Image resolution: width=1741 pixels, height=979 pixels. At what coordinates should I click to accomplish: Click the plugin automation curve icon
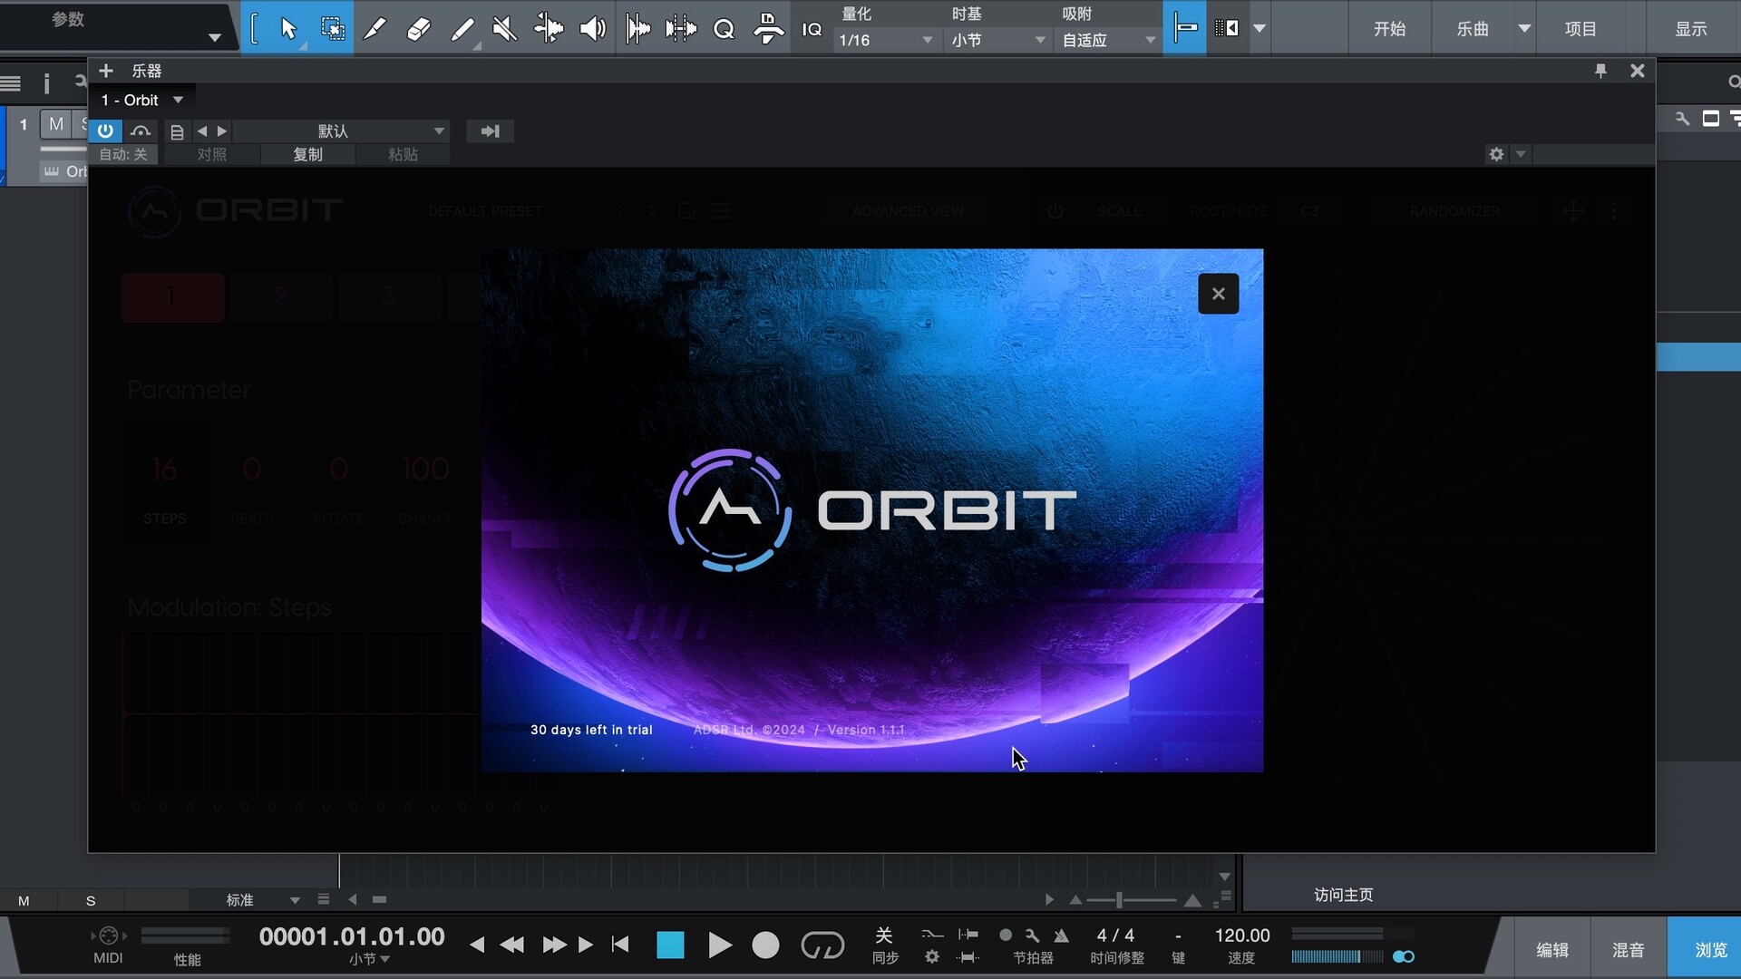141,131
